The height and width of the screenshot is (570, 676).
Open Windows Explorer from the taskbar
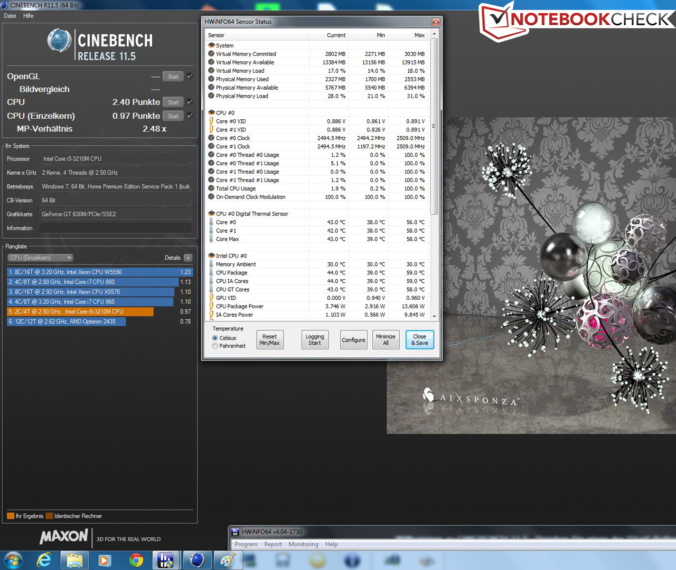74,560
